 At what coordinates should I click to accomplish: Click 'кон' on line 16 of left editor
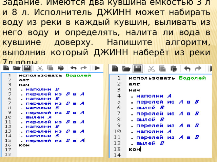tap(24, 145)
